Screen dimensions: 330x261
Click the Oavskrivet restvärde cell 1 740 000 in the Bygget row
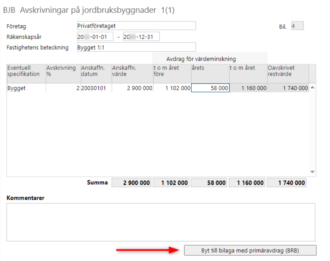tap(288, 88)
